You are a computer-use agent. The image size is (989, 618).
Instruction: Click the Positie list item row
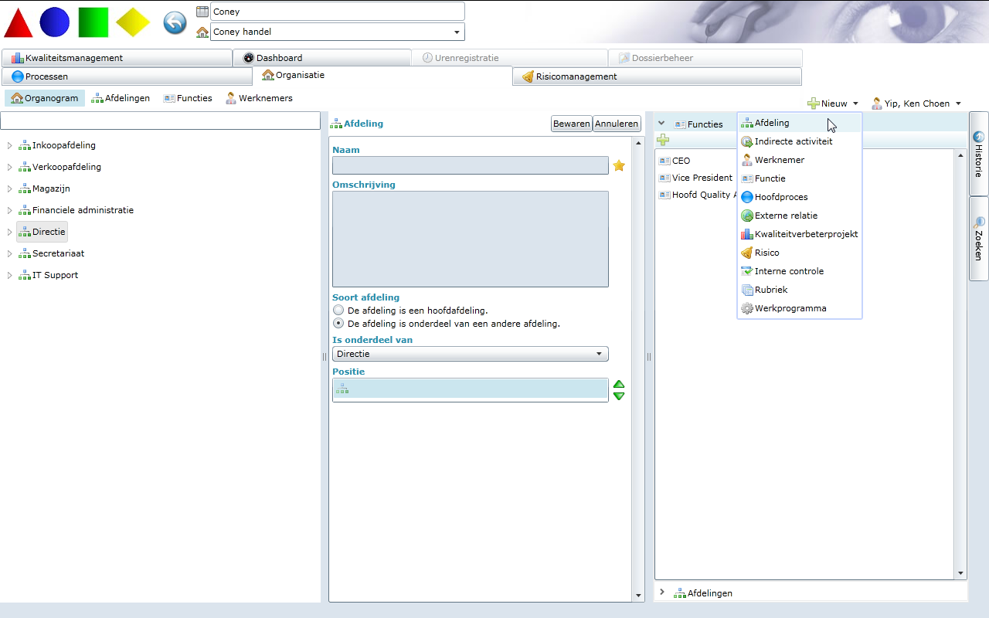tap(471, 389)
